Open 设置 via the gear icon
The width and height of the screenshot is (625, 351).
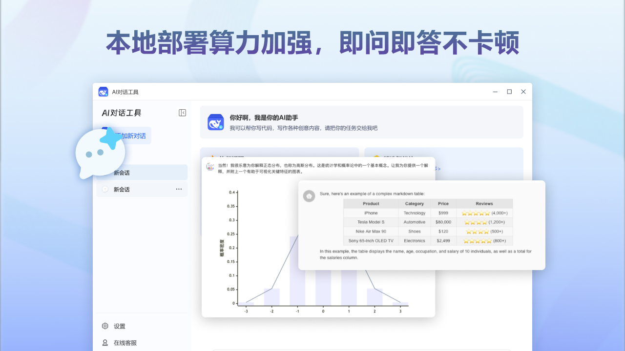(x=104, y=326)
